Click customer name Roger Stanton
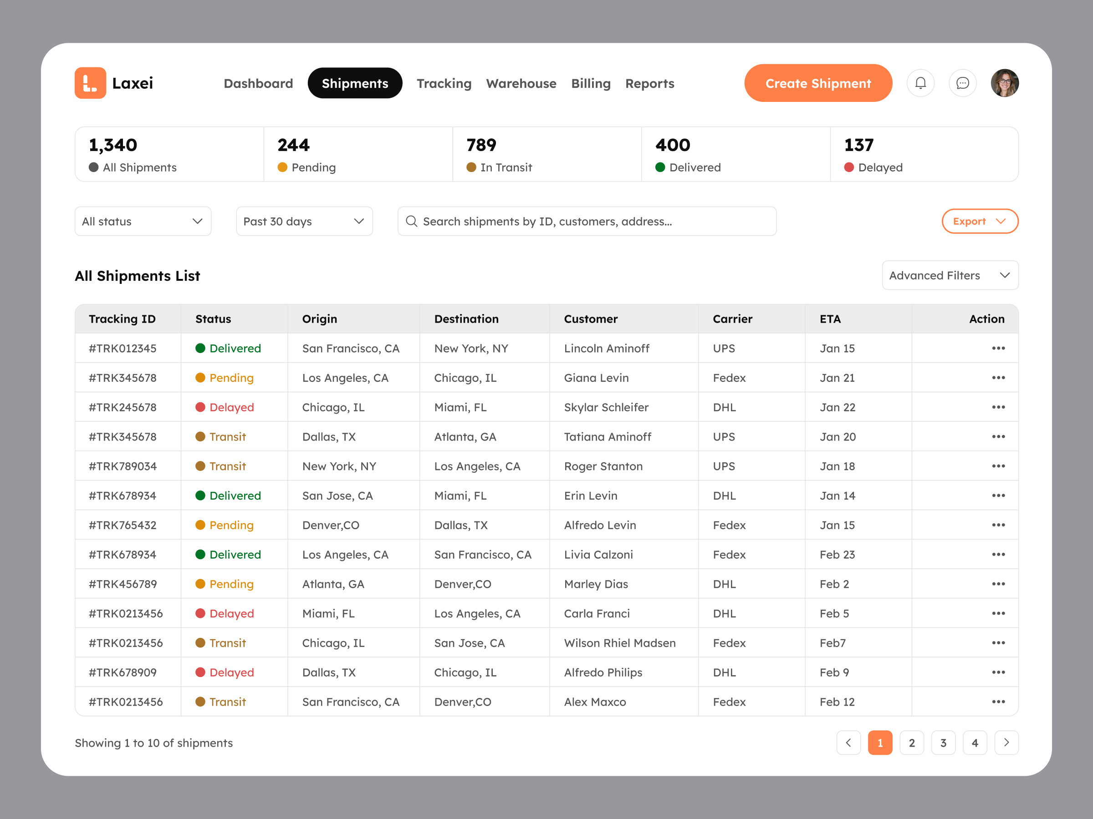This screenshot has height=819, width=1093. [x=603, y=466]
